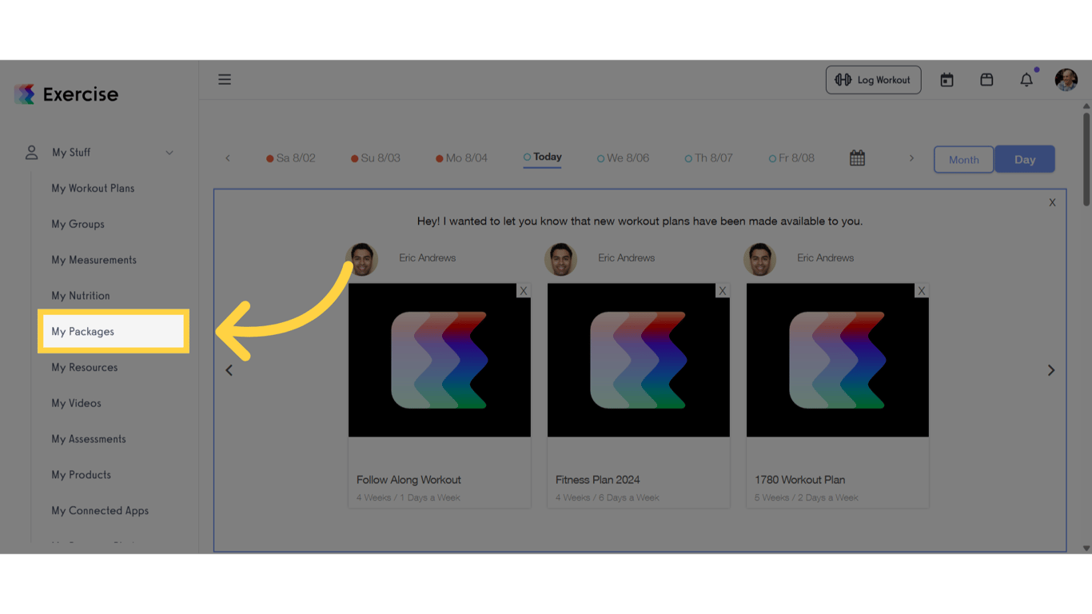Open the store bag icon in header
The image size is (1092, 614).
point(986,80)
